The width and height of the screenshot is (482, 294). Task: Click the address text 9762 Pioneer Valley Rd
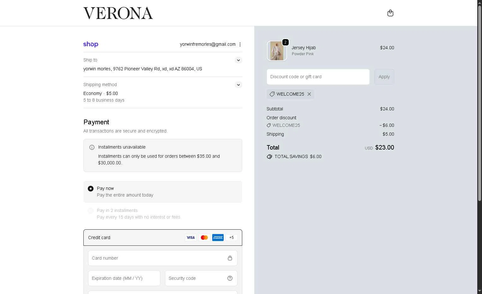(136, 69)
